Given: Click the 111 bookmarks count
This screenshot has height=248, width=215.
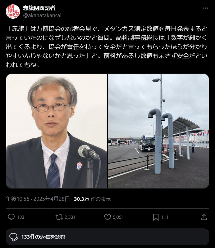Looking at the screenshot, I should point(165,217).
